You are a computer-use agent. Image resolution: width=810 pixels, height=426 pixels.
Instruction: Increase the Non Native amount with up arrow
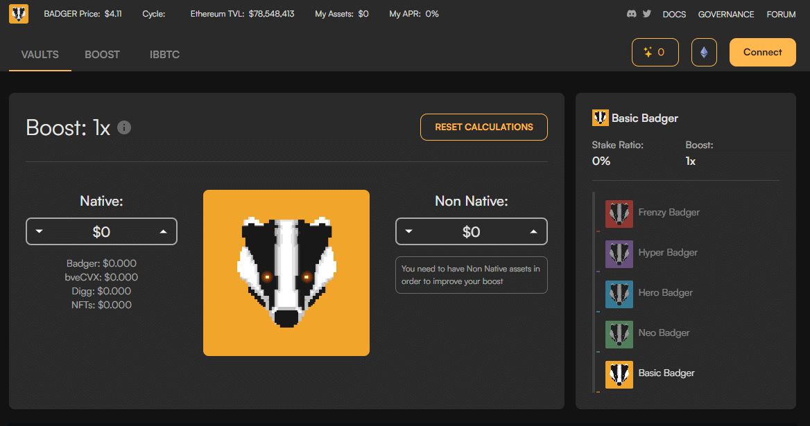533,231
